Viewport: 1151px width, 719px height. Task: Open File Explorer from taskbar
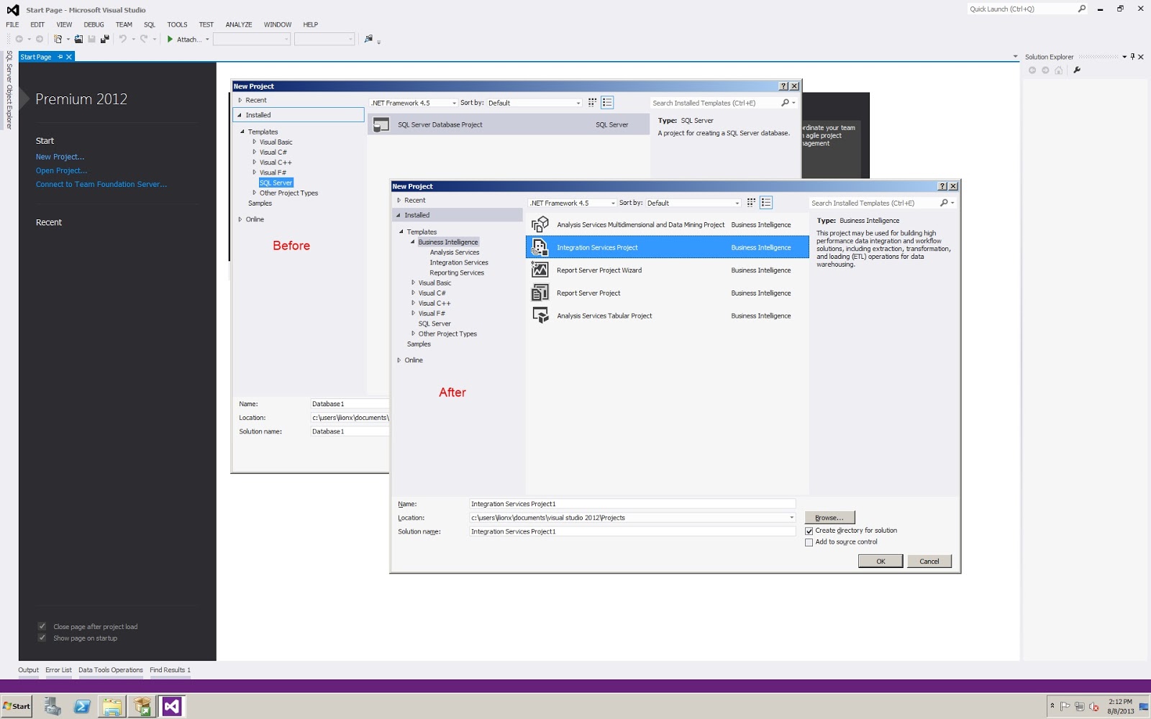click(112, 706)
